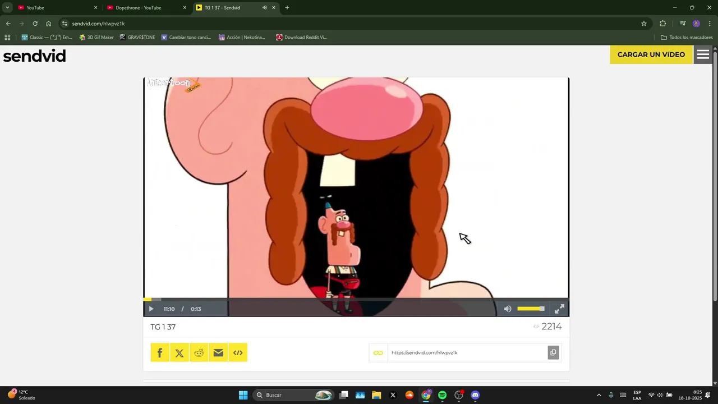Open Discord from the taskbar
This screenshot has width=718, height=404.
tap(475, 395)
